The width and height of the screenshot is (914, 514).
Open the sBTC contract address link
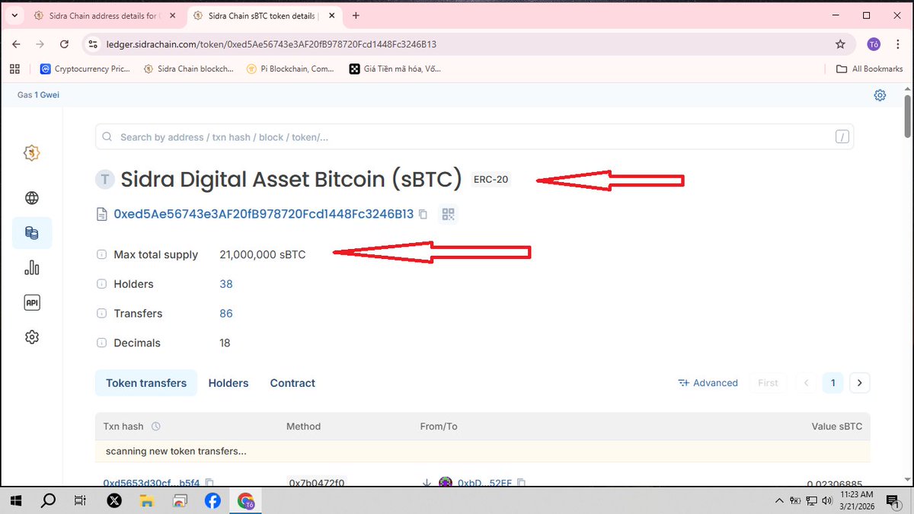tap(264, 215)
